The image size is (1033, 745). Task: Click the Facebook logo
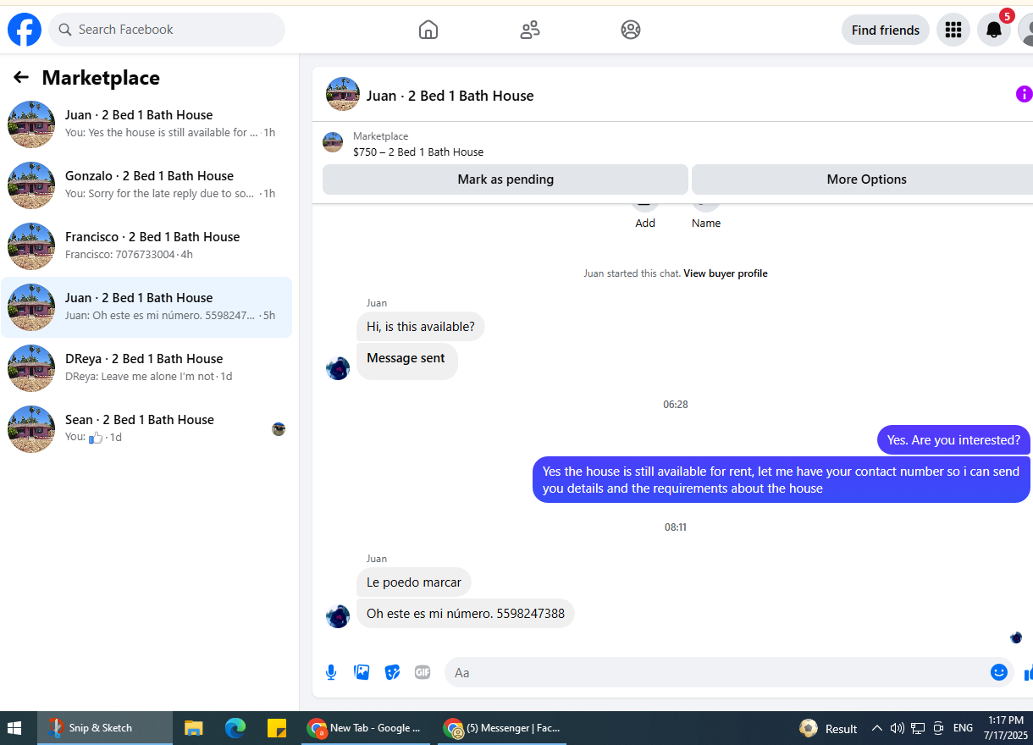[x=25, y=30]
